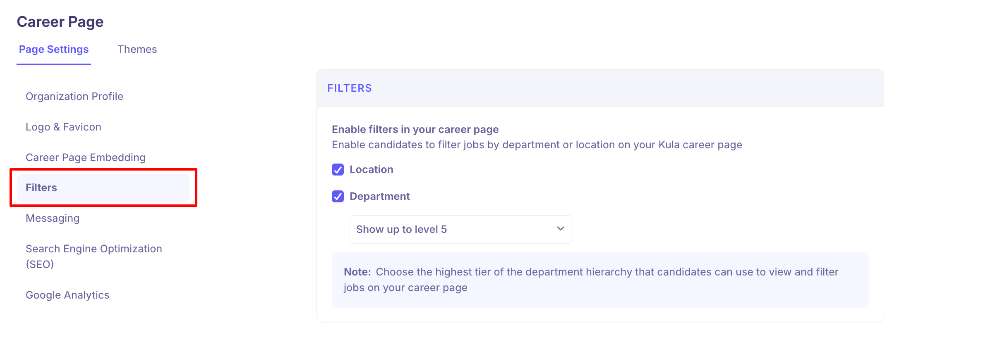Select Career Page Embedding in sidebar
This screenshot has width=1007, height=337.
point(86,157)
